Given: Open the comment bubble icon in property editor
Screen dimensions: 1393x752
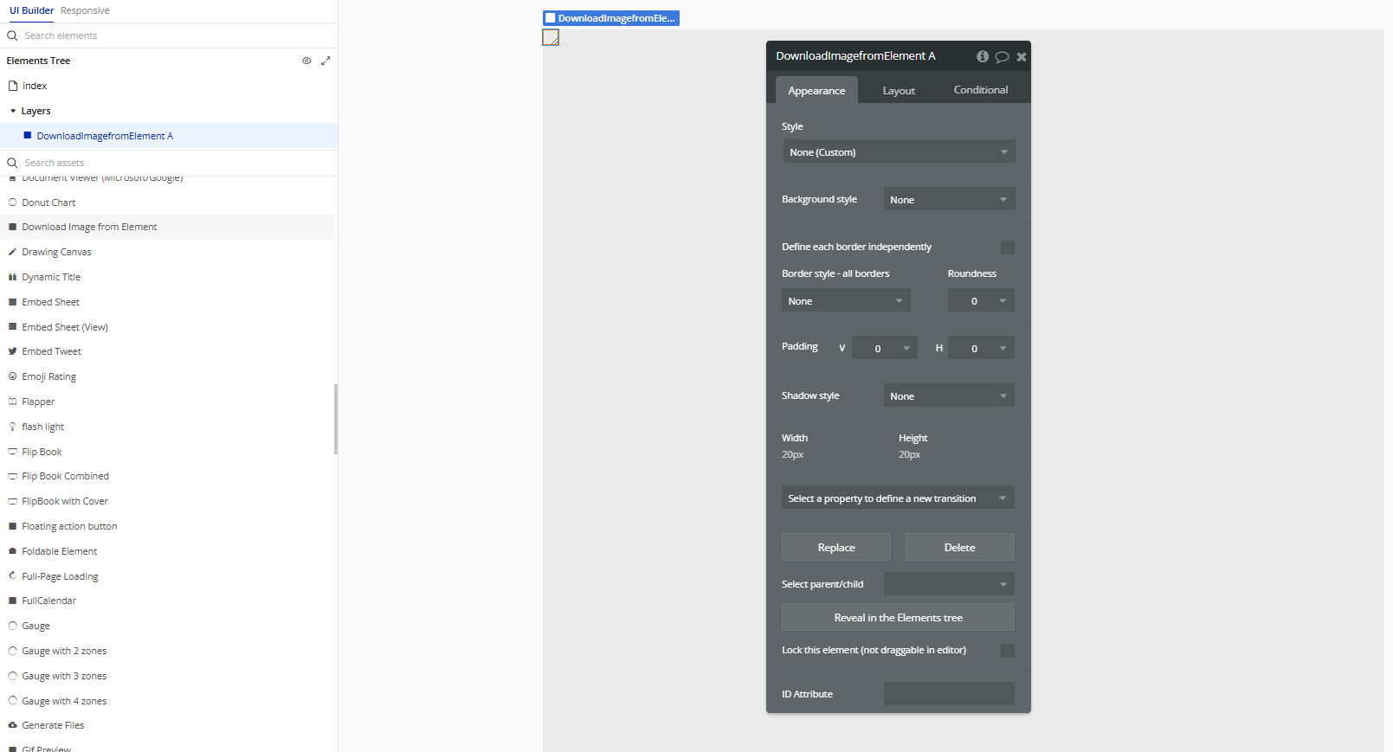Looking at the screenshot, I should [1002, 57].
